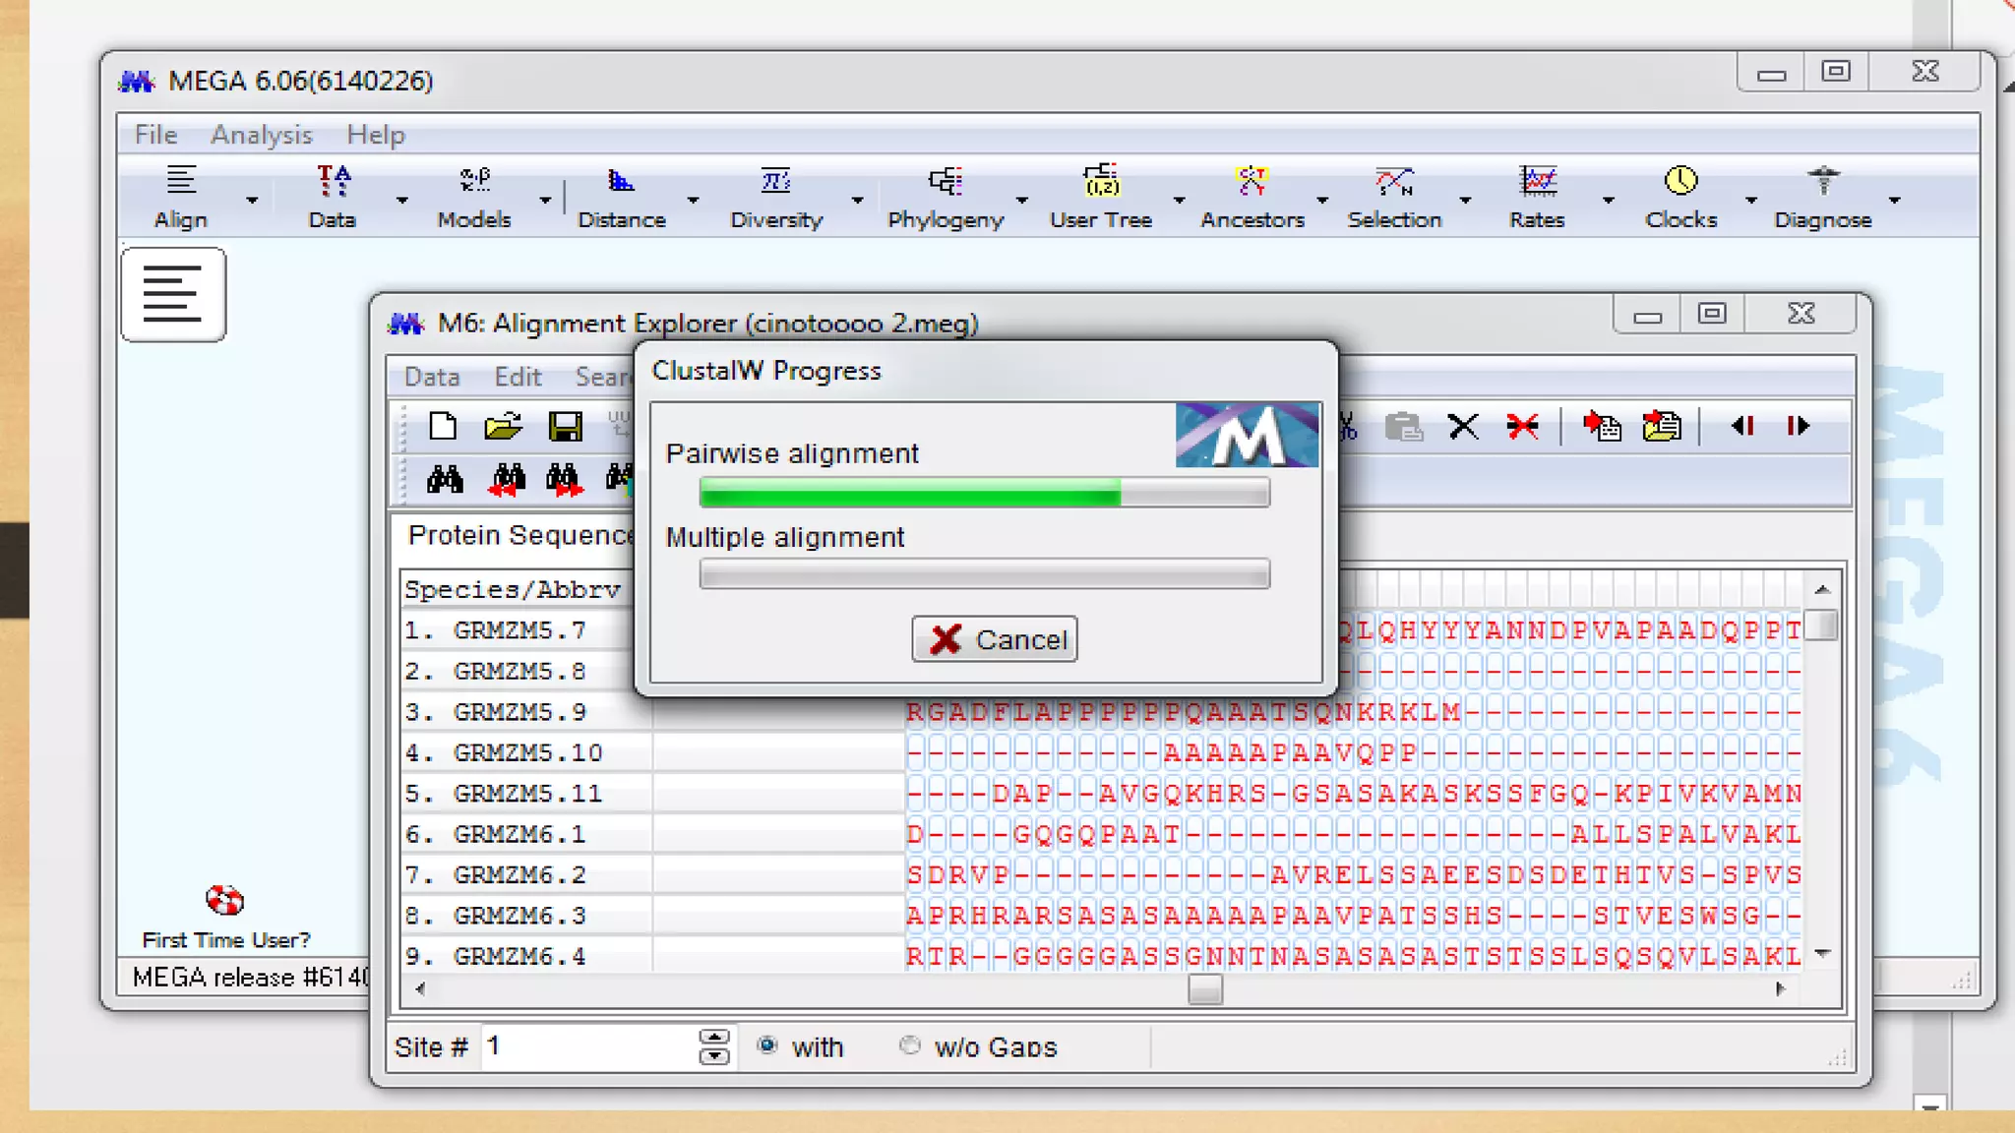Viewport: 2015px width, 1133px height.
Task: Click the save floppy disk icon
Action: click(x=566, y=426)
